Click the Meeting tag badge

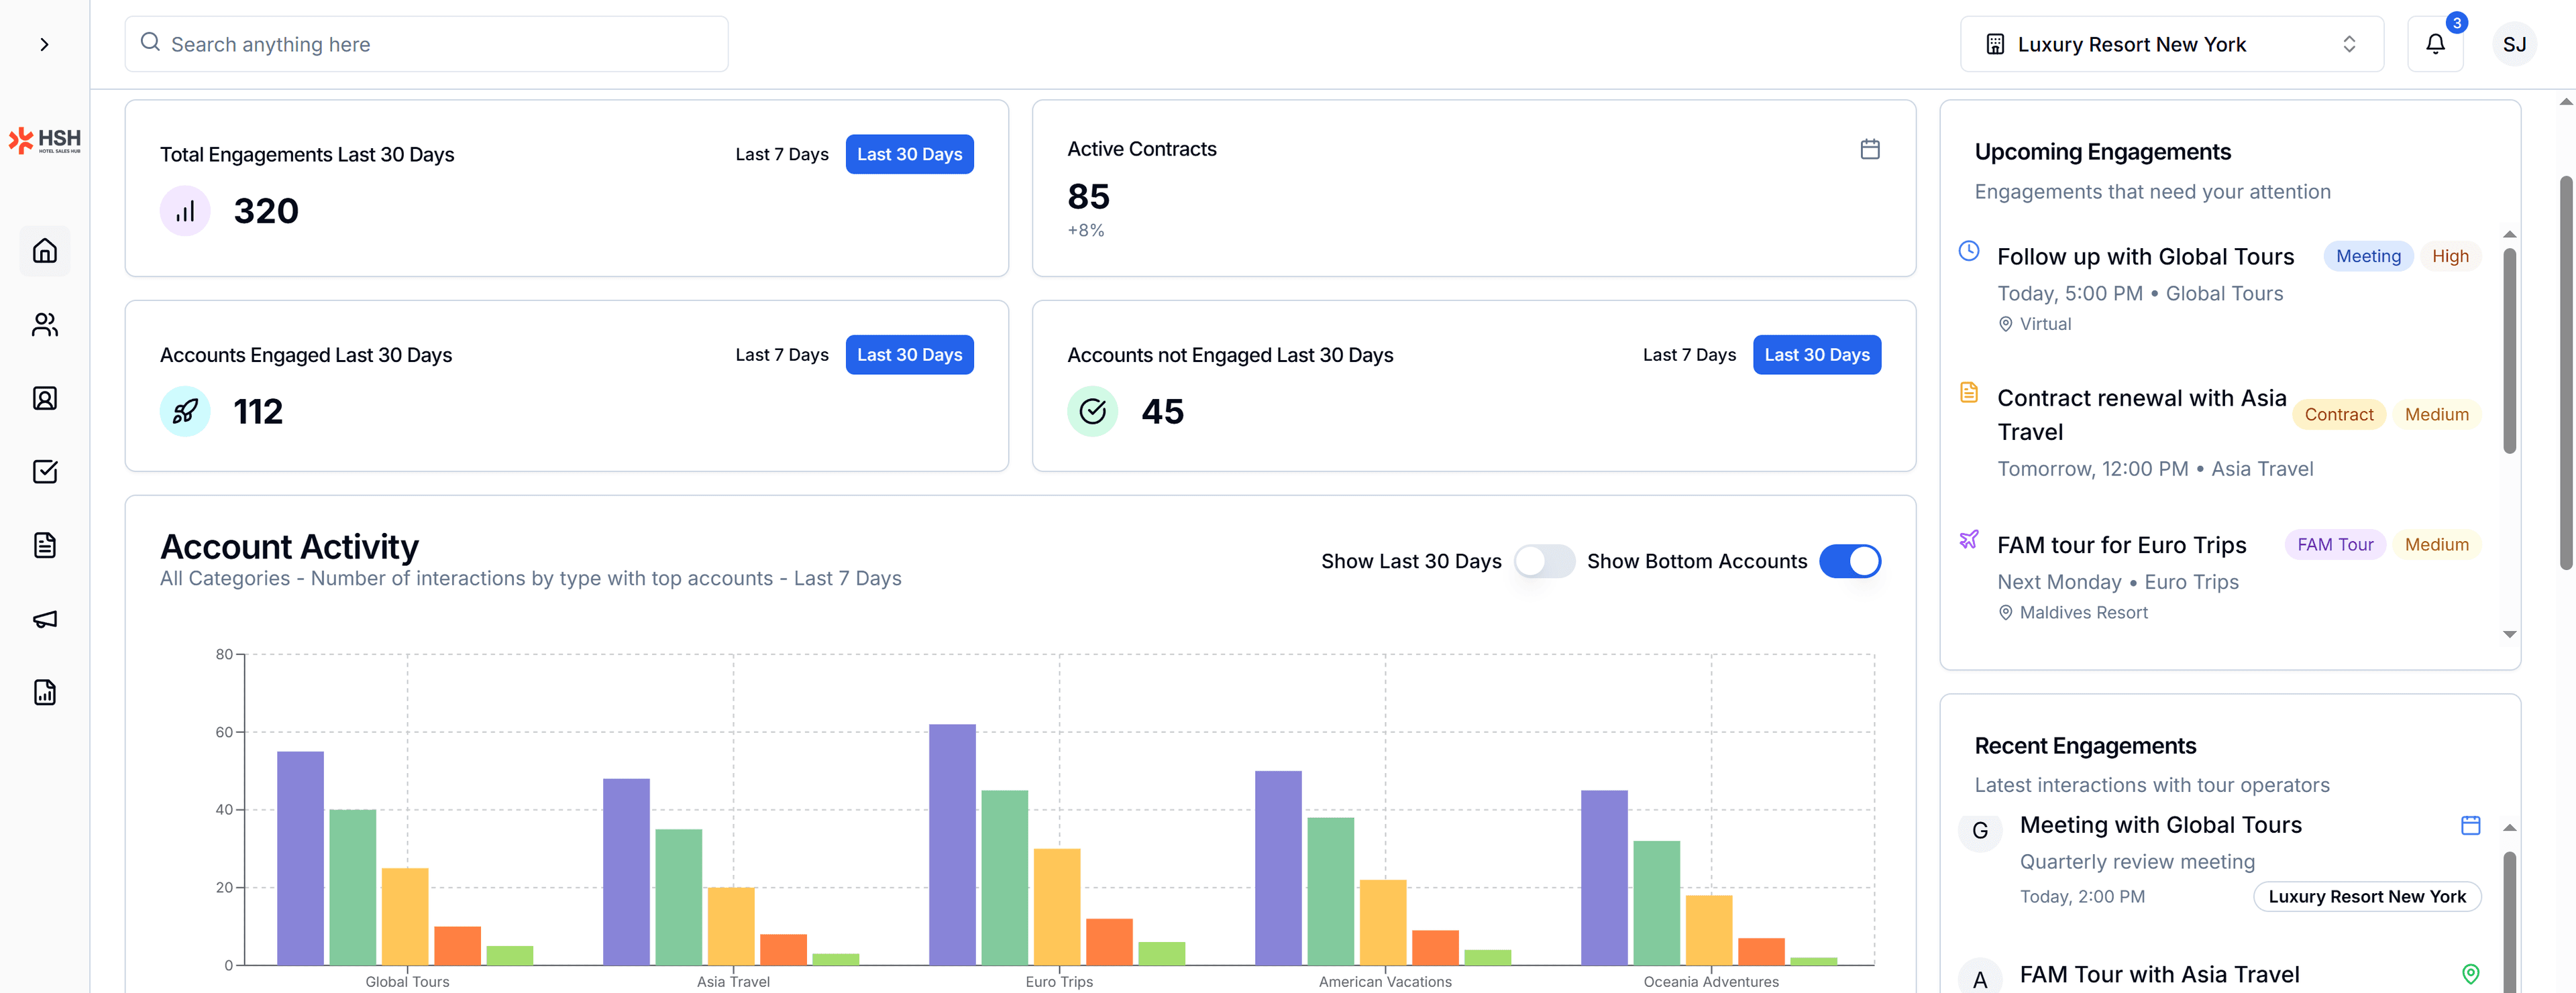[x=2367, y=255]
